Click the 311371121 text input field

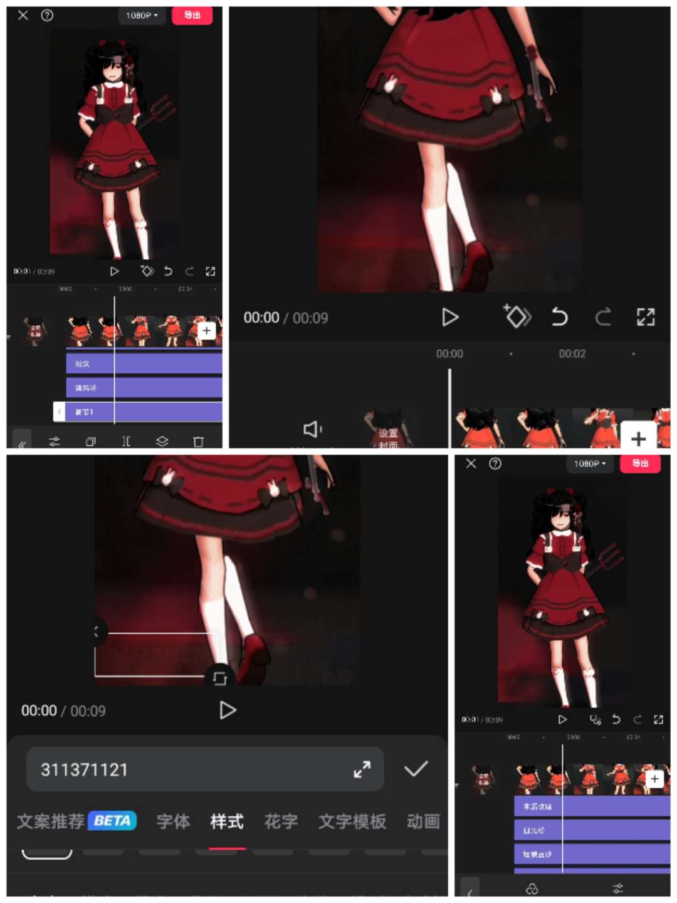188,769
